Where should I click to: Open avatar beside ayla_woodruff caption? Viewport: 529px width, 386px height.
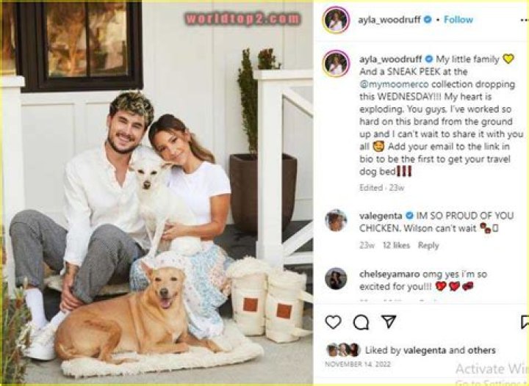[x=336, y=64]
